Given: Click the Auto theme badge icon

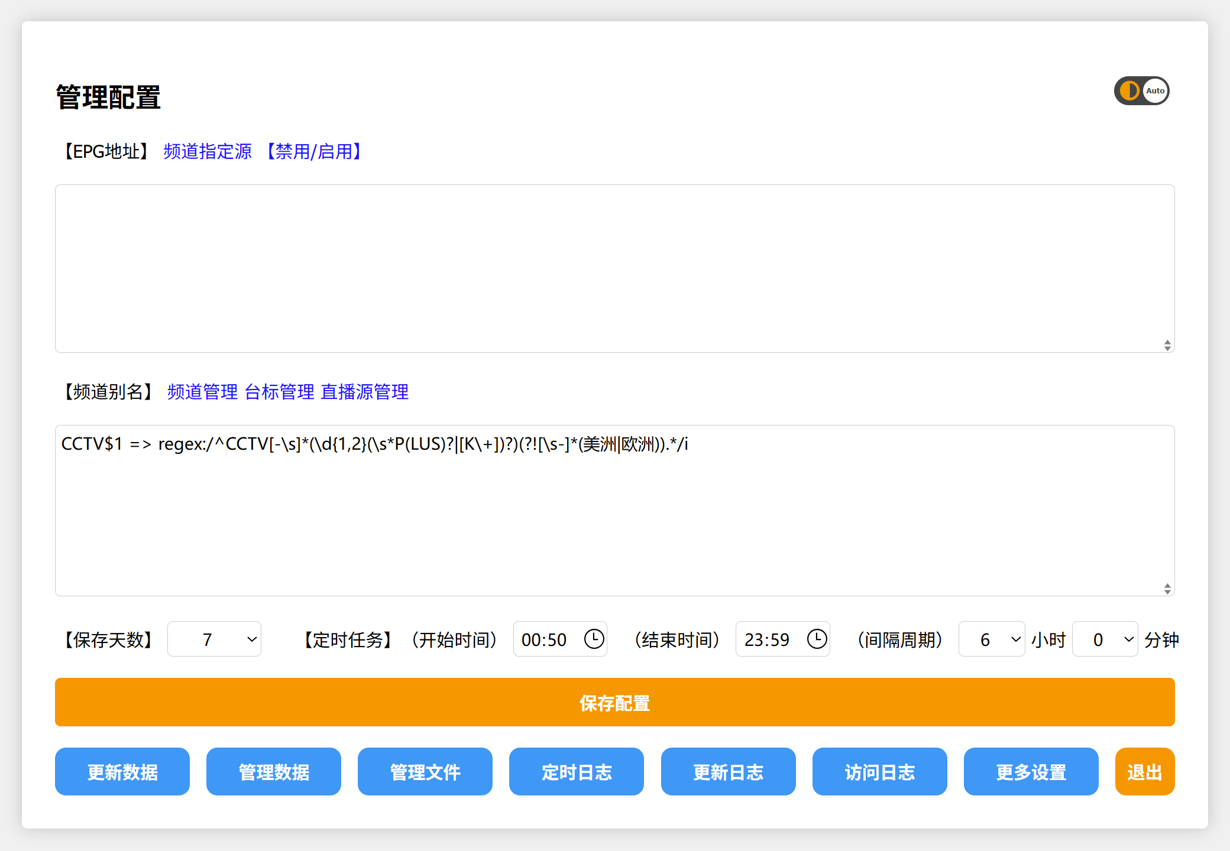Looking at the screenshot, I should click(1154, 90).
